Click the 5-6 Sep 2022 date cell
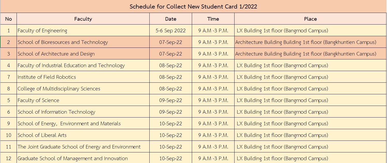This screenshot has height=163, width=387. pyautogui.click(x=171, y=30)
